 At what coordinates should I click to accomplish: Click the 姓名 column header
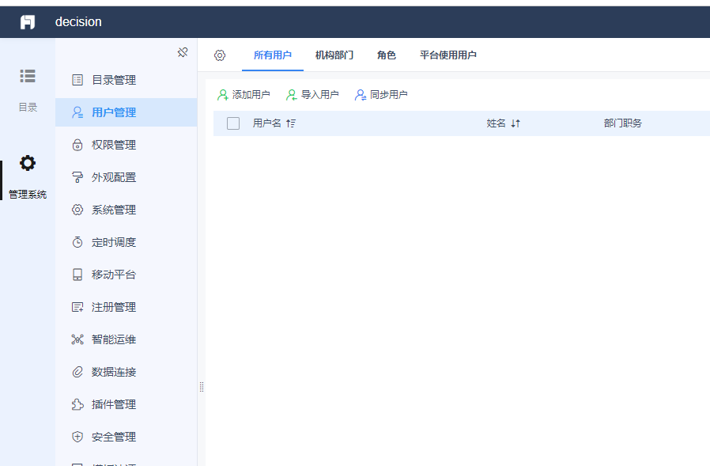pyautogui.click(x=496, y=123)
